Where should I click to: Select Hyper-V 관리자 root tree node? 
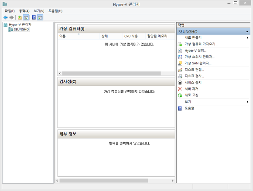(x=20, y=25)
